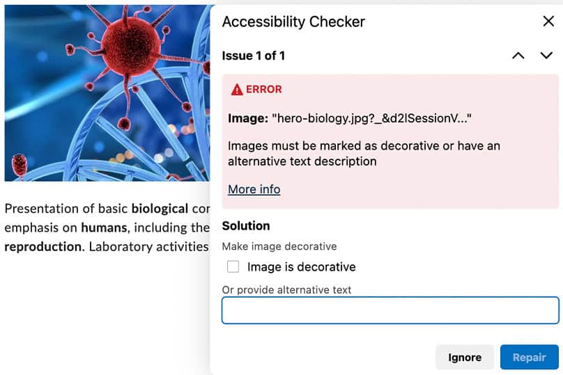Viewport: 563px width, 375px height.
Task: Click the "Make image decorative" label
Action: [279, 246]
